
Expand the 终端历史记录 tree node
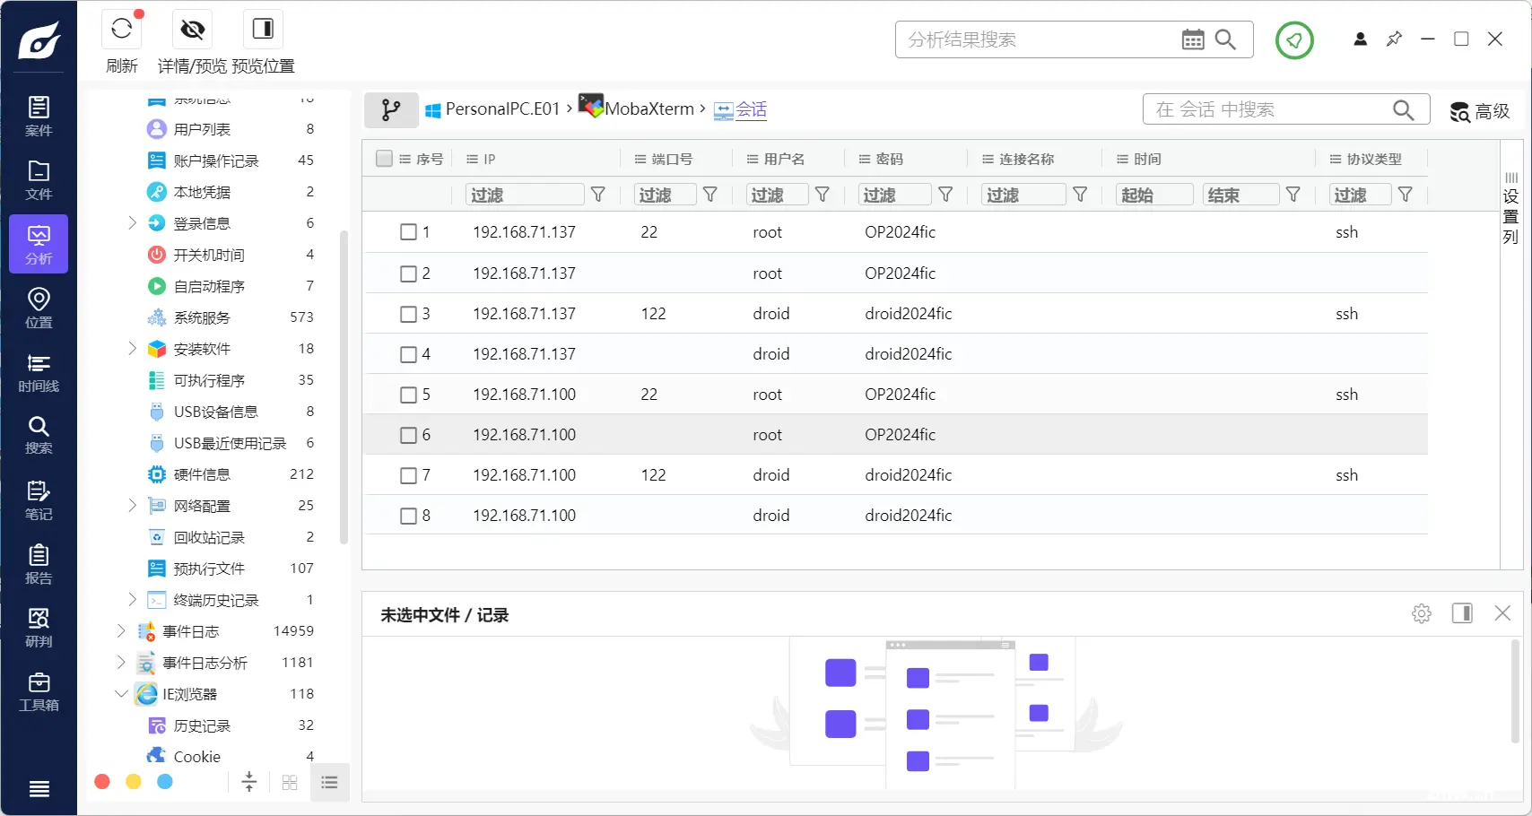point(132,599)
